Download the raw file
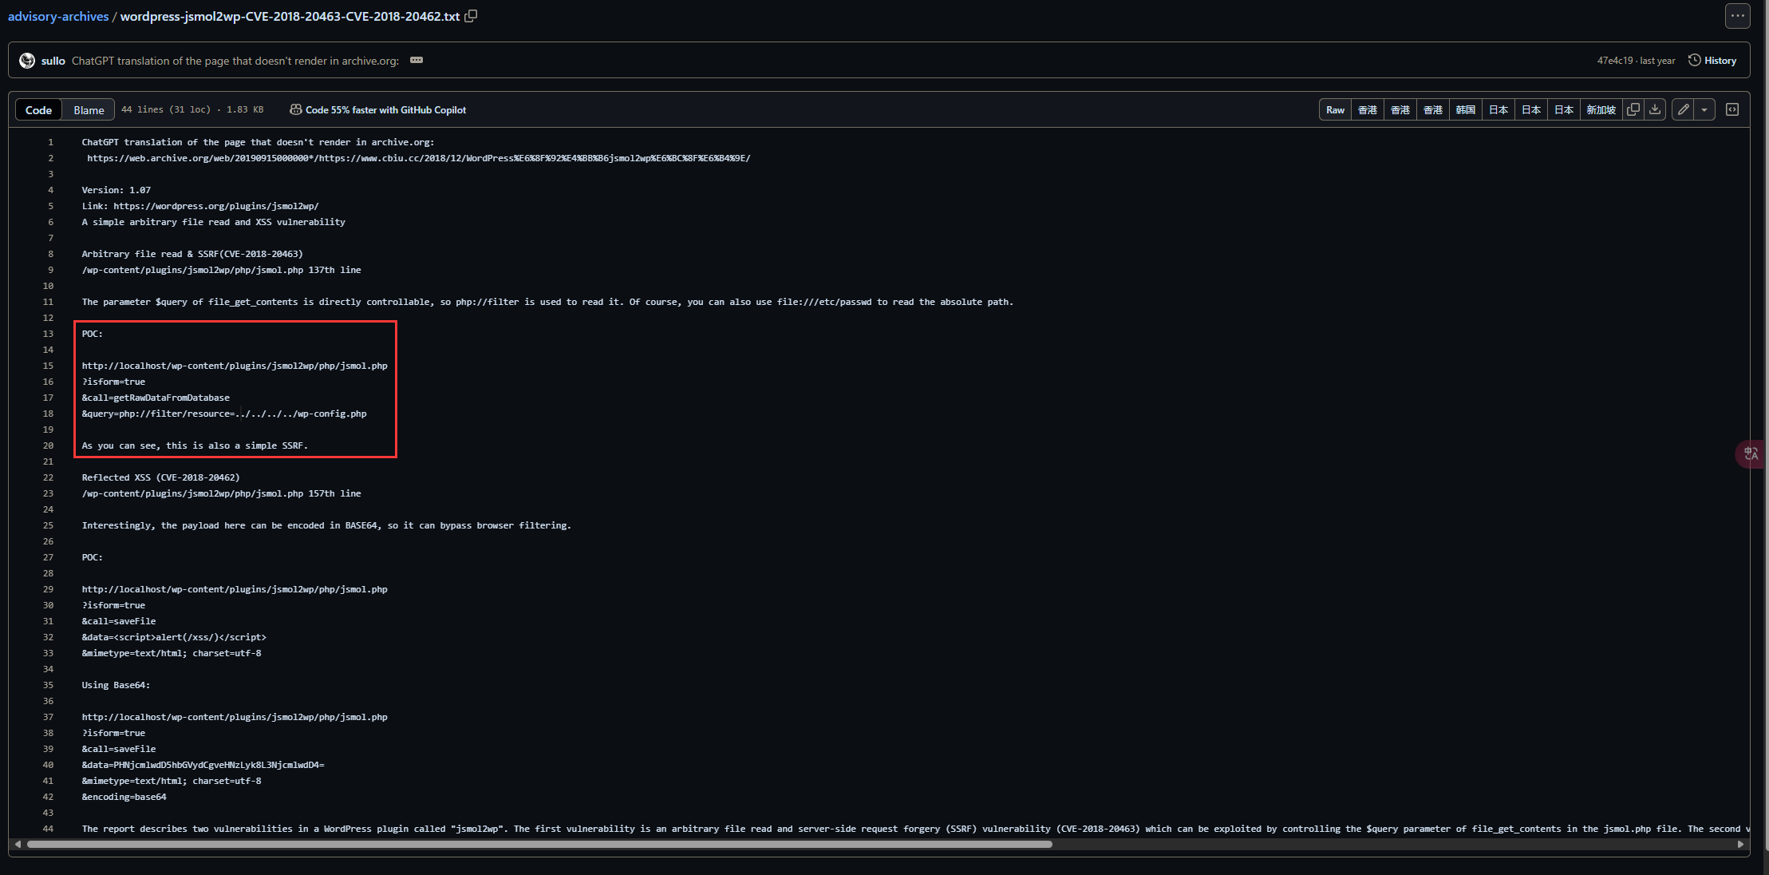The image size is (1769, 875). click(x=1655, y=110)
